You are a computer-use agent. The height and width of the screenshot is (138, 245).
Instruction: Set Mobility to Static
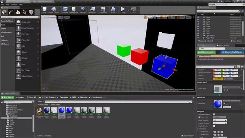218,79
